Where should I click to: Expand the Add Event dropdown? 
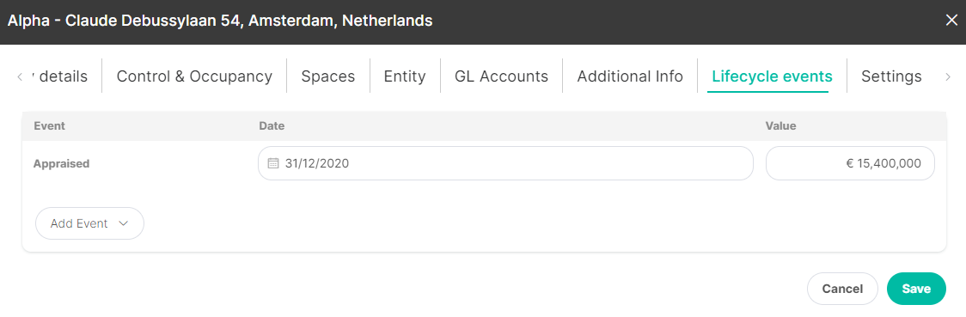pyautogui.click(x=90, y=223)
